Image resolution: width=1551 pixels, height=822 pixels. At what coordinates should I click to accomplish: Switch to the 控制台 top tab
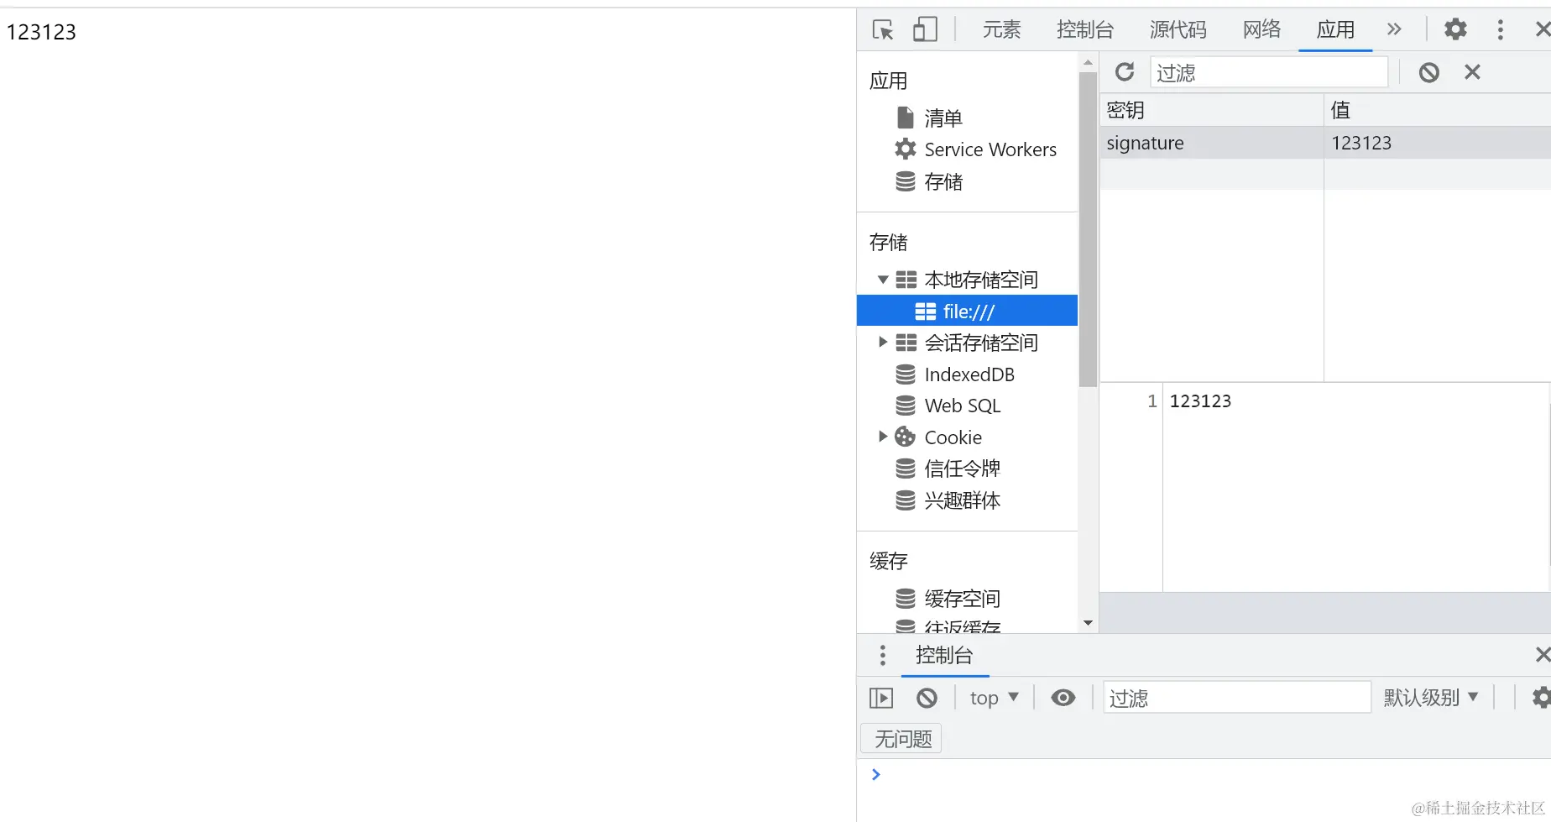pyautogui.click(x=1085, y=30)
